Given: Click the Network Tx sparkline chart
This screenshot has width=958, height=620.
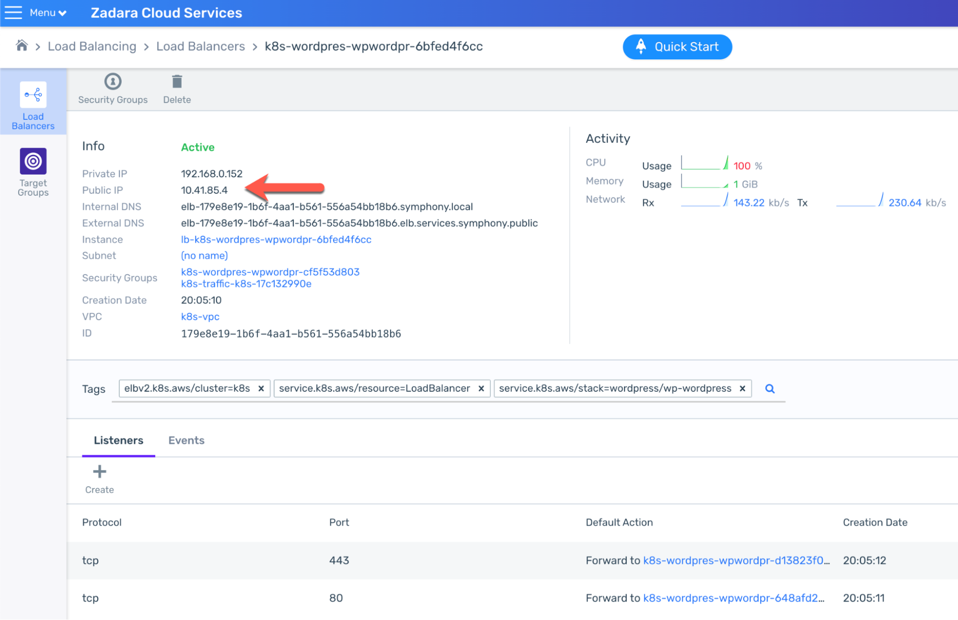Looking at the screenshot, I should tap(860, 199).
